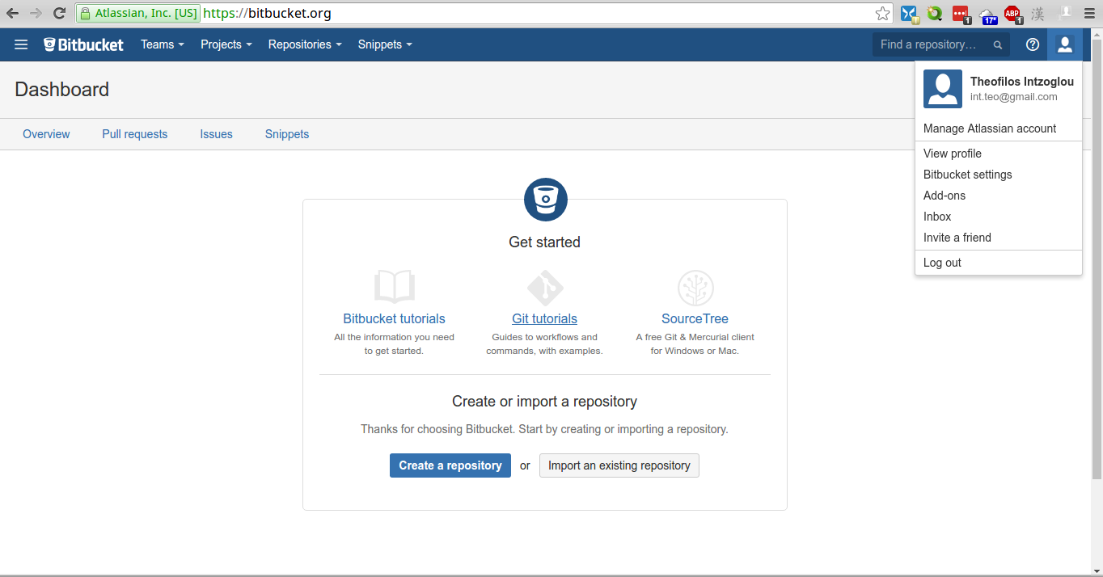
Task: Click the Get started heading
Action: pos(545,242)
